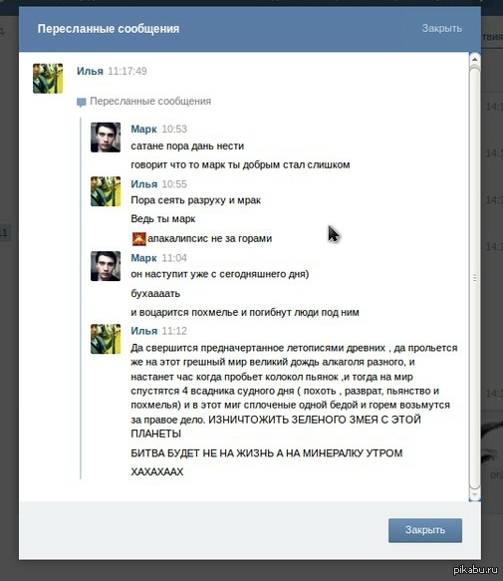Screen dimensions: 503x581
Task: Click the name Илья at 11:17:49
Action: point(90,71)
